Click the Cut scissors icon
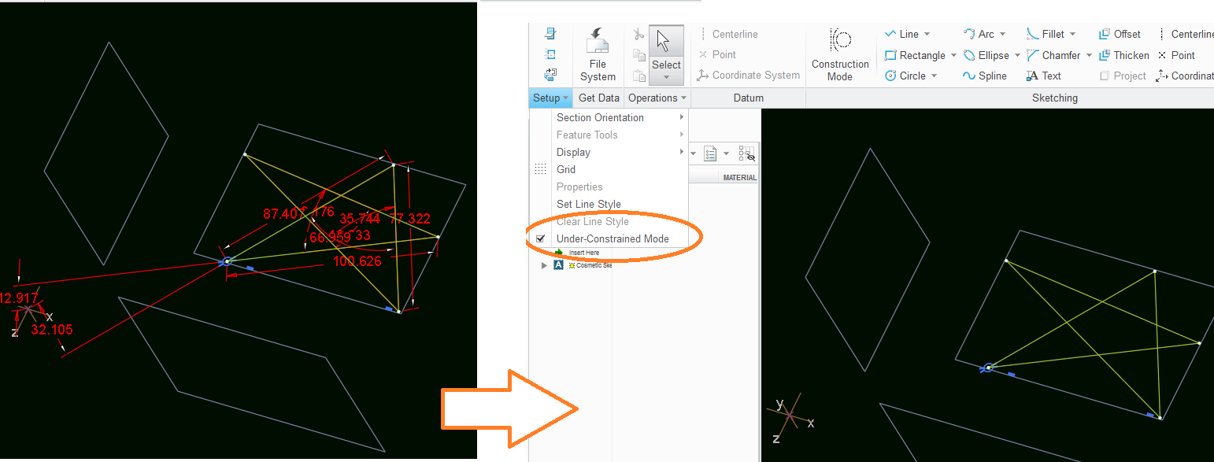1214x462 pixels. (x=638, y=34)
